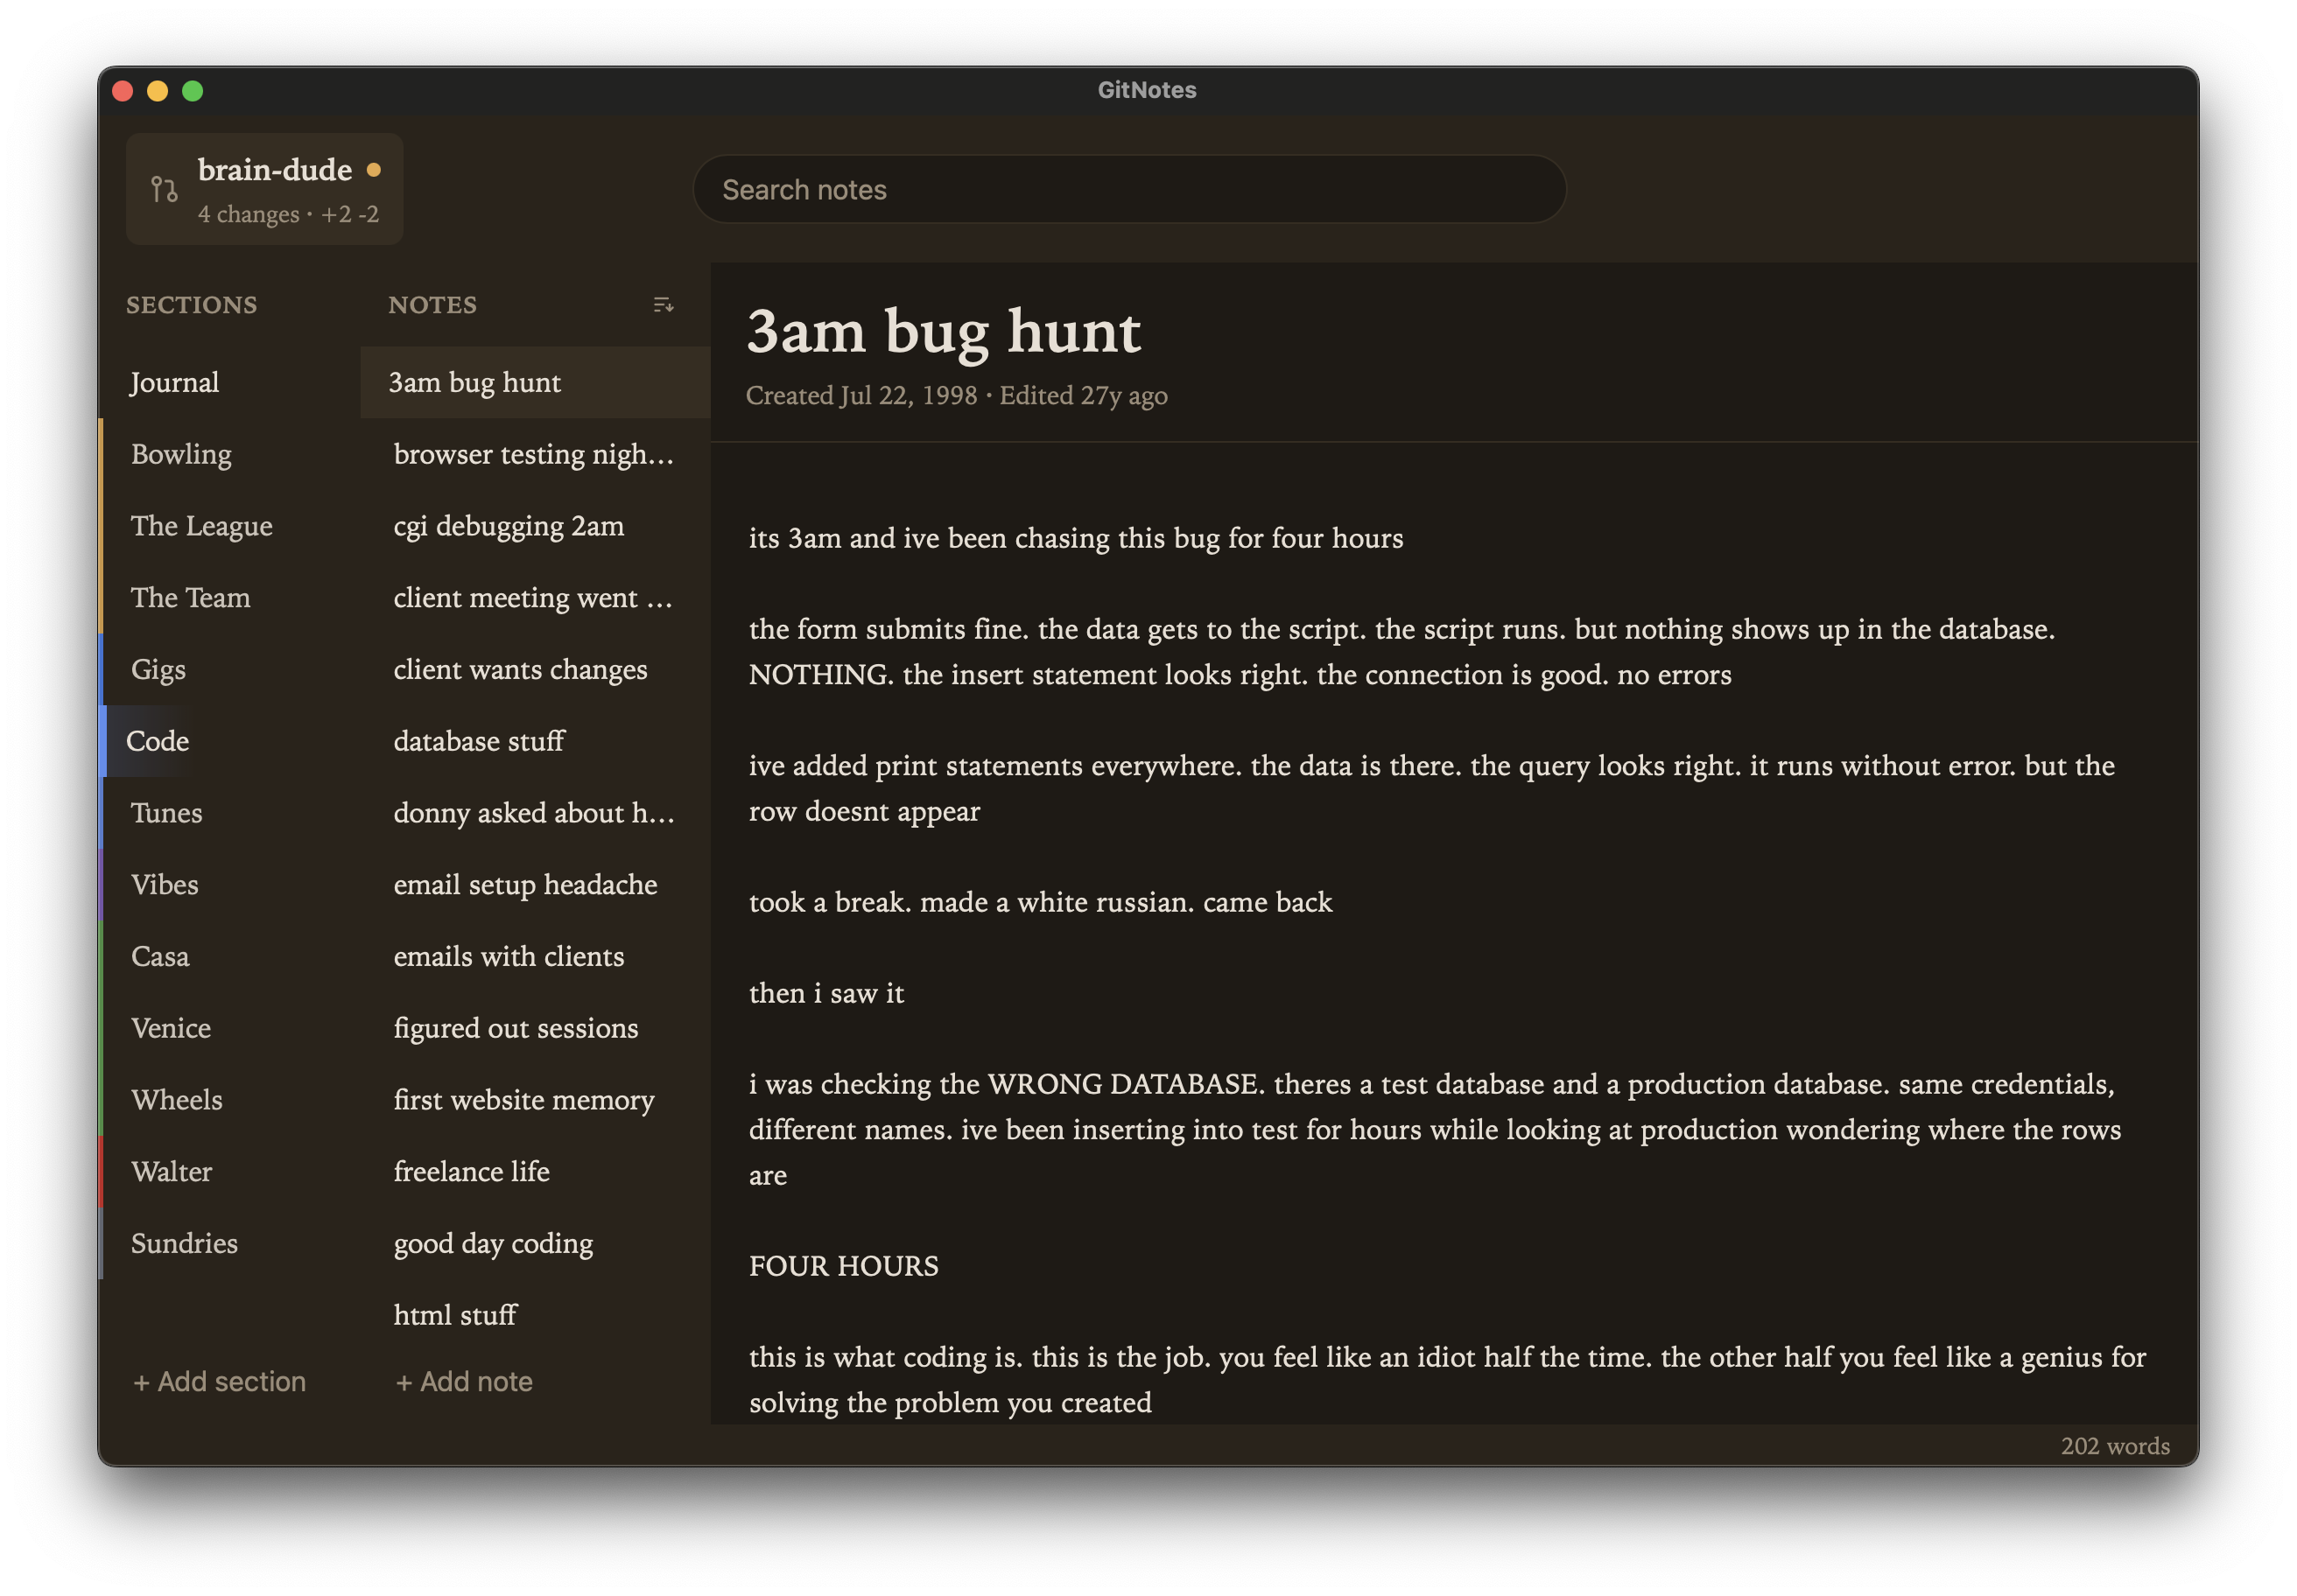The height and width of the screenshot is (1596, 2297).
Task: Open the figured out sessions note
Action: click(516, 1028)
